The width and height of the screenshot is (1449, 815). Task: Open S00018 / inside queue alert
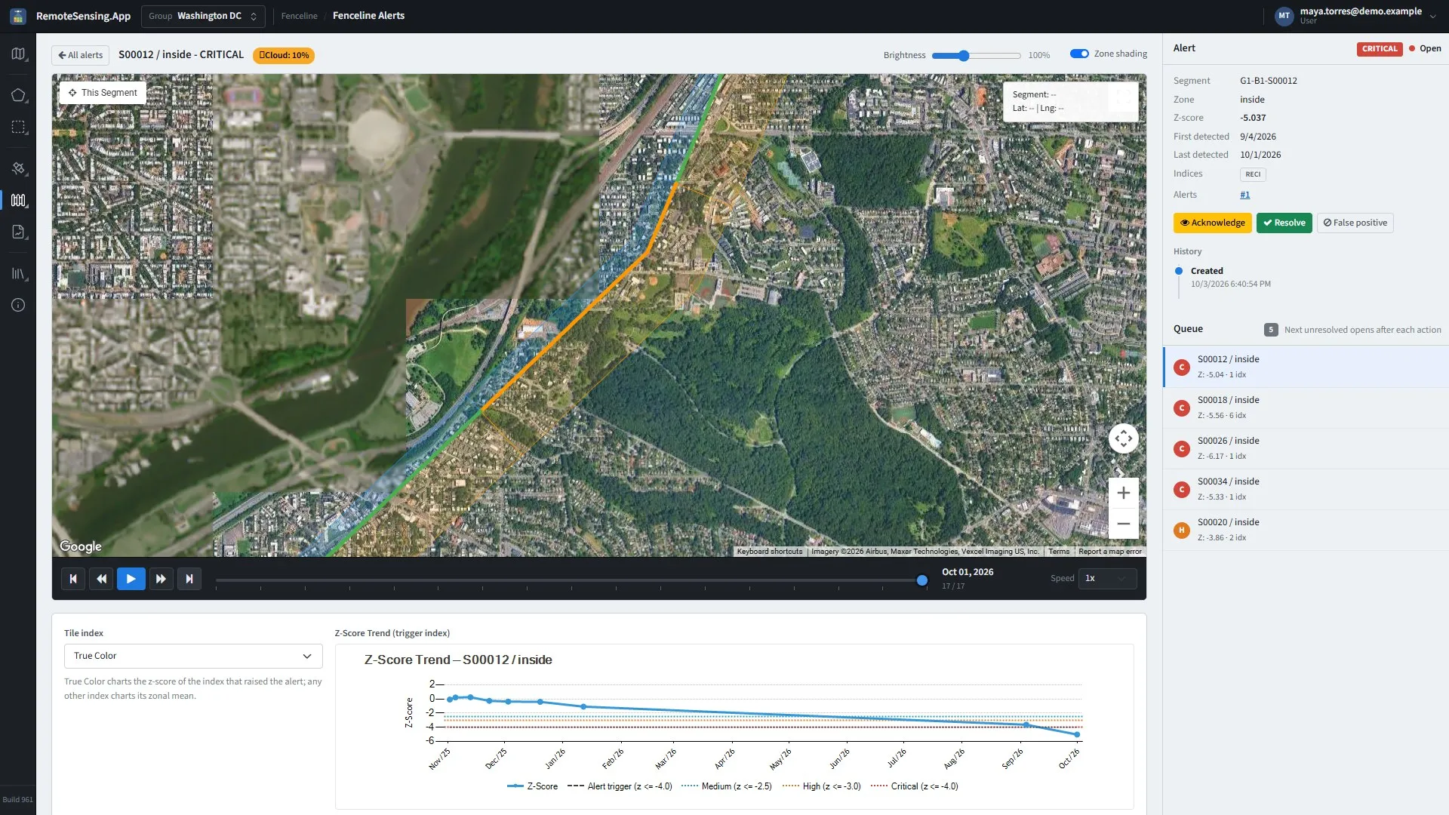(x=1306, y=407)
